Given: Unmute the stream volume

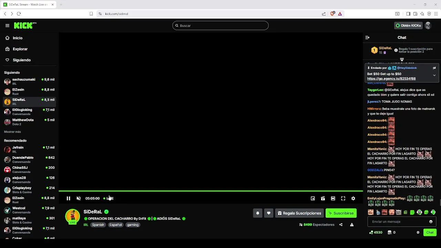Looking at the screenshot, I should 79,198.
